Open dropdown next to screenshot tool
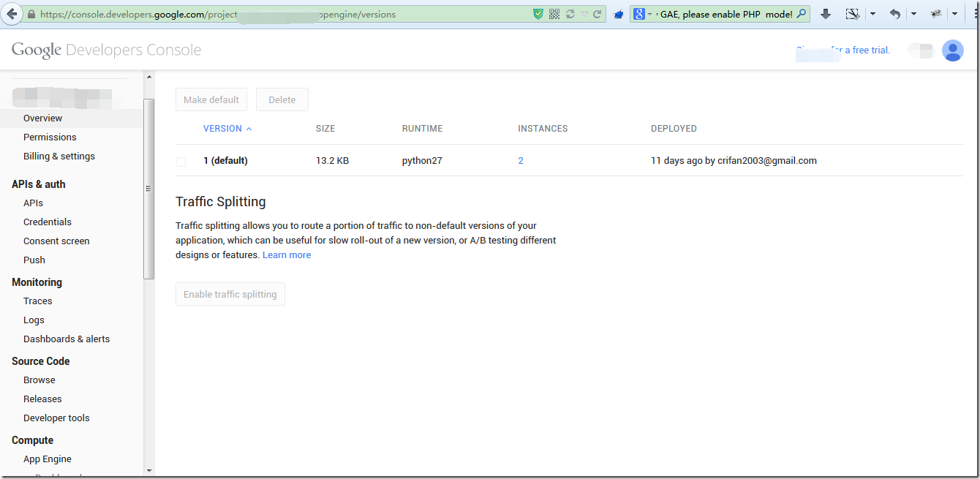The height and width of the screenshot is (479, 980). [x=872, y=14]
